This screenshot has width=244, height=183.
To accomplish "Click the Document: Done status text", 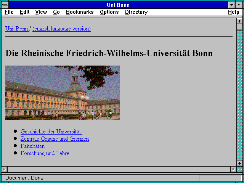I will click(x=24, y=178).
